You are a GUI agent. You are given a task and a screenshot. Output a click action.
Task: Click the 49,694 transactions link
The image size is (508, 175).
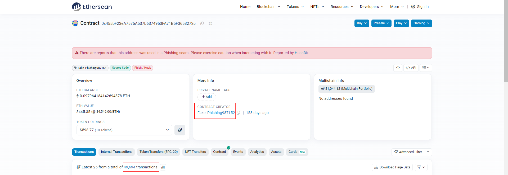tap(141, 167)
